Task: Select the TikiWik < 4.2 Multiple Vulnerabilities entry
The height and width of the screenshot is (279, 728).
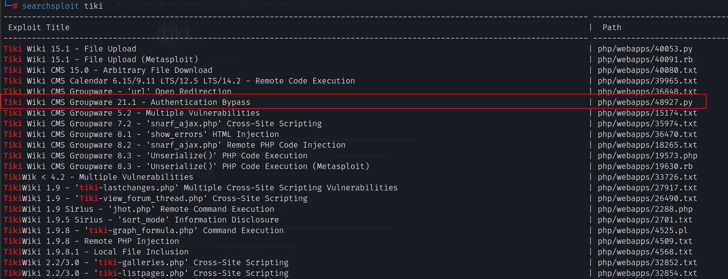Action: tap(98, 177)
